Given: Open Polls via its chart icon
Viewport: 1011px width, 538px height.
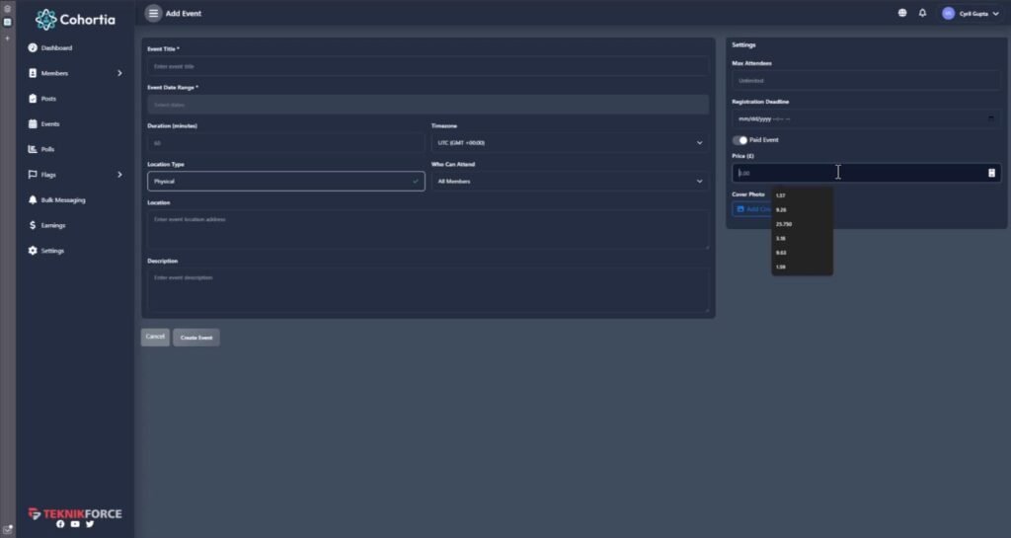Looking at the screenshot, I should point(33,149).
